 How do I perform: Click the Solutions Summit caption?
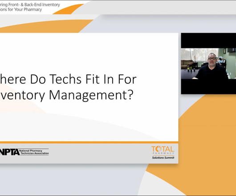pos(163,157)
